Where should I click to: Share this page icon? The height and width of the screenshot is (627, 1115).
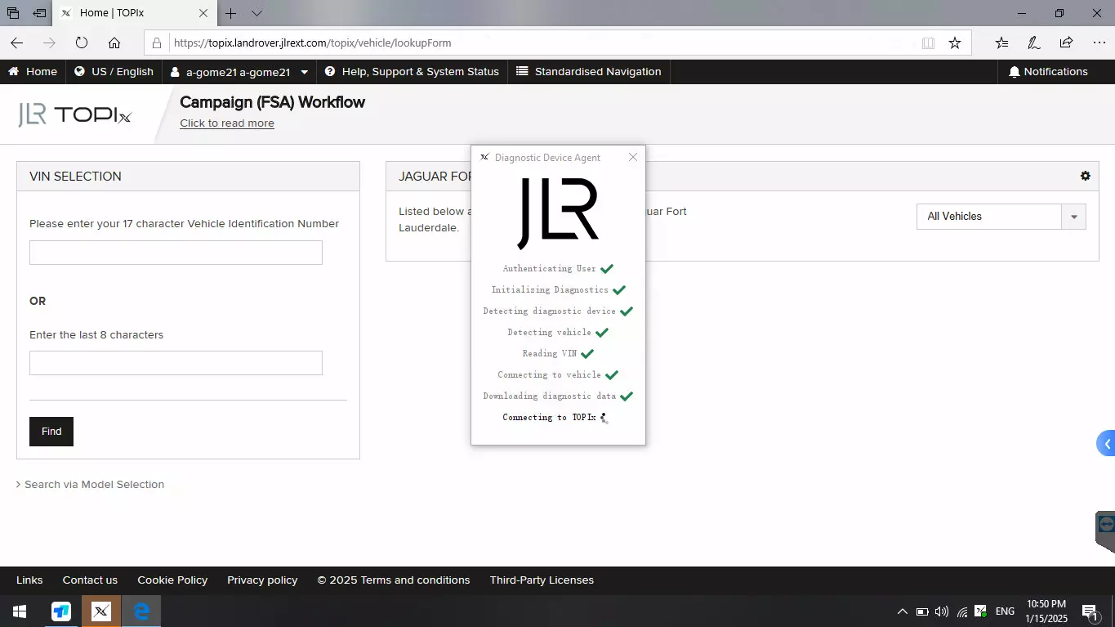1066,43
